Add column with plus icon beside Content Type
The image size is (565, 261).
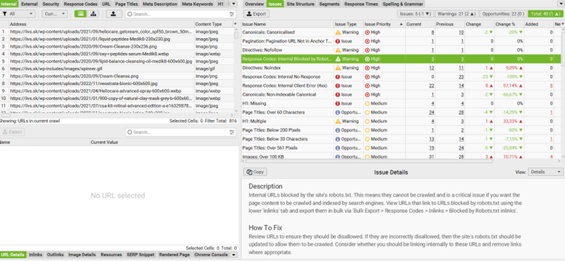click(235, 24)
